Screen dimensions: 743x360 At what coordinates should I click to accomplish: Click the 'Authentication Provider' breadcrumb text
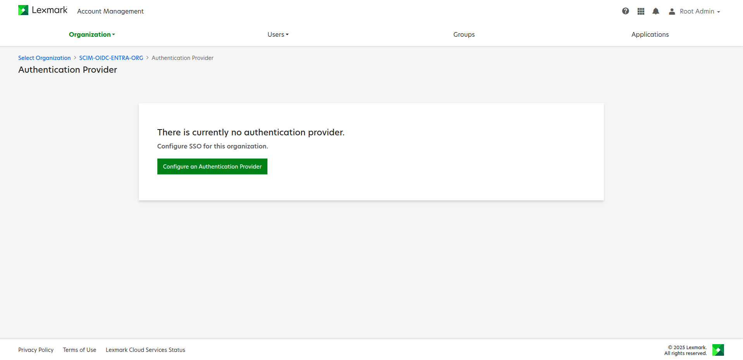pyautogui.click(x=183, y=58)
